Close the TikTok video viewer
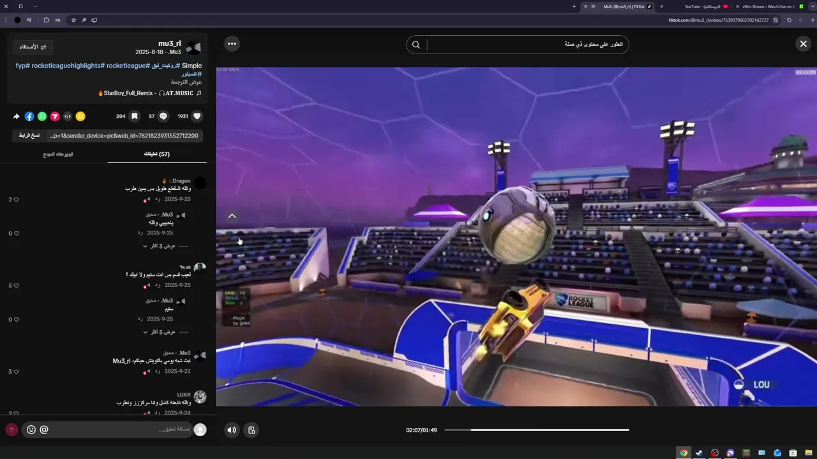817x459 pixels. click(803, 43)
